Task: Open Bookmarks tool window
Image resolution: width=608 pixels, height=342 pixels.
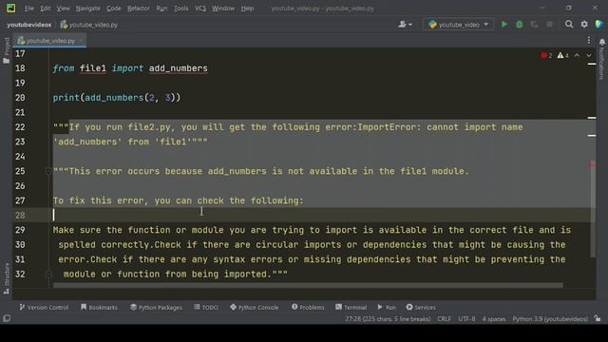Action: point(99,307)
